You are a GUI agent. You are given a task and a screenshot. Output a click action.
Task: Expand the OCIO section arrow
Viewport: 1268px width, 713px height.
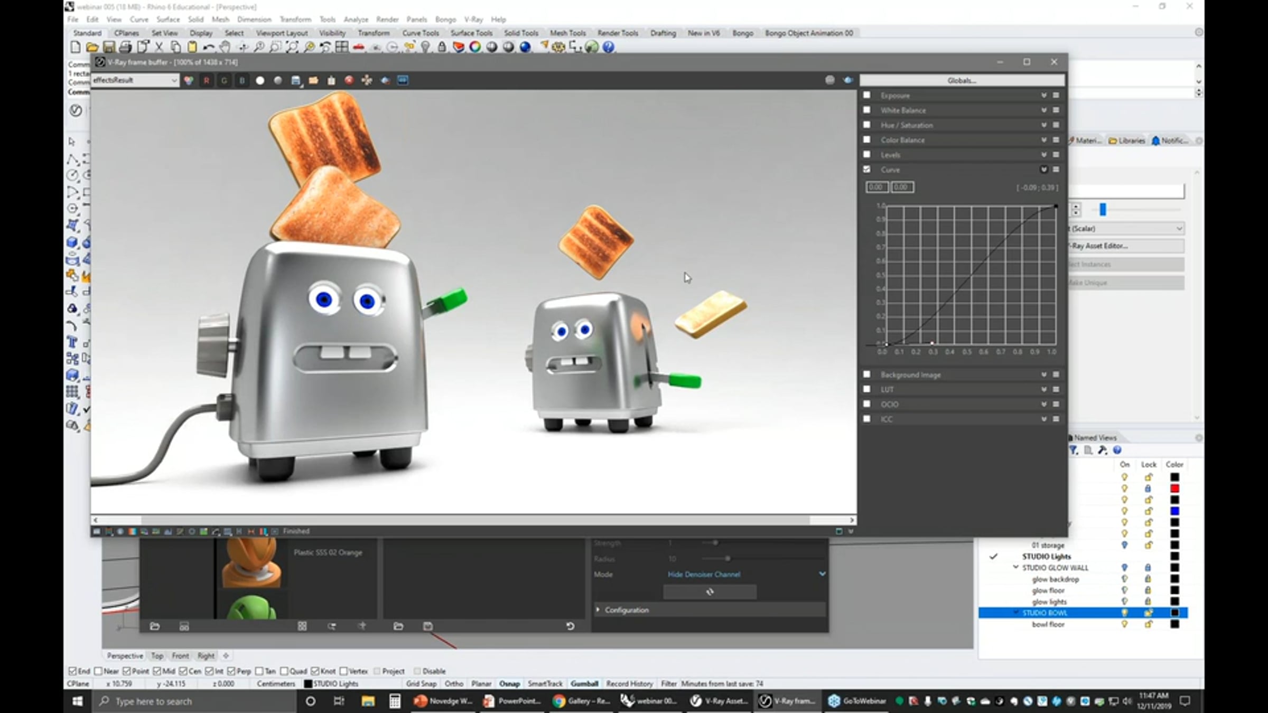click(x=1044, y=404)
